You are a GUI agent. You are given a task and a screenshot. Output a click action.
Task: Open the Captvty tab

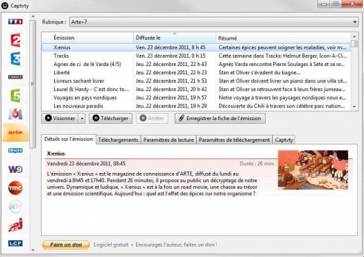[284, 140]
